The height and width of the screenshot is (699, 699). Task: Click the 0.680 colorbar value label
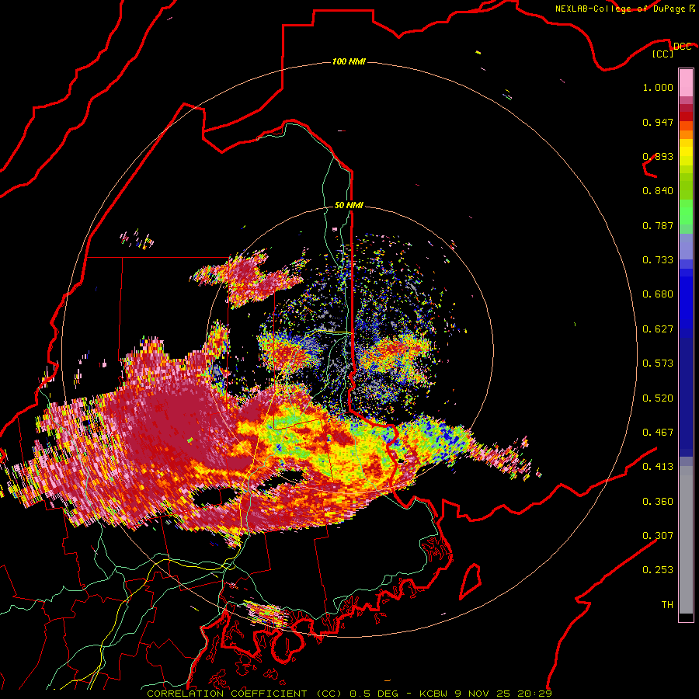[658, 294]
